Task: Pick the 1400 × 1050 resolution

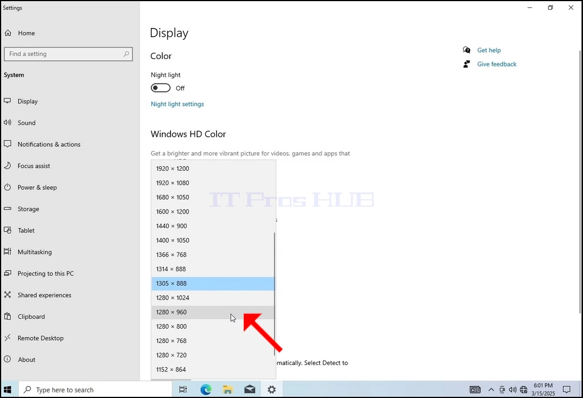Action: 213,240
